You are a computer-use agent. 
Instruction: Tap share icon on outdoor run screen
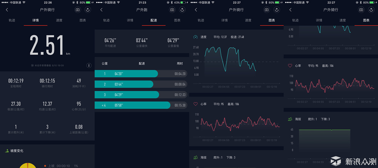182,10
